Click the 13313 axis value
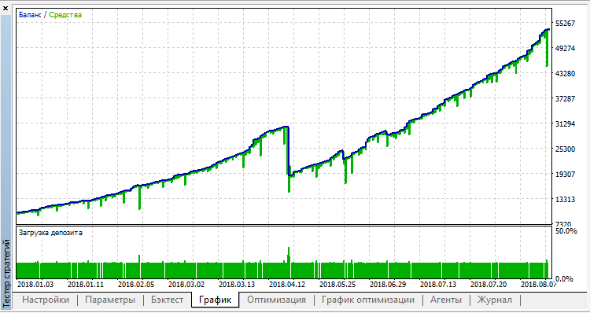The image size is (590, 313). 565,200
